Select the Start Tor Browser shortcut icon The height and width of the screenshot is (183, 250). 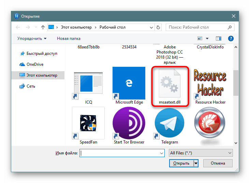click(129, 123)
